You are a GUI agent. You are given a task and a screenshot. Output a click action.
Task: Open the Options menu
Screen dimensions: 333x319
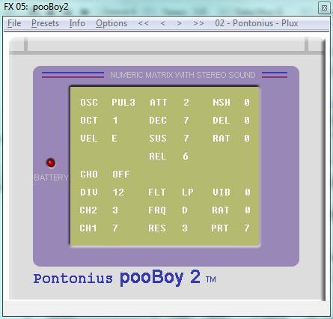click(111, 23)
